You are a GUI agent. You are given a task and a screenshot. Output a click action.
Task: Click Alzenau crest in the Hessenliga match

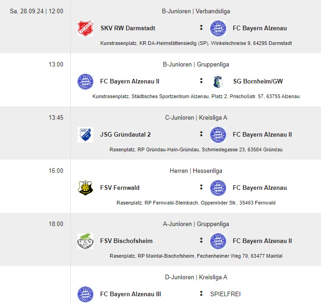click(x=218, y=188)
